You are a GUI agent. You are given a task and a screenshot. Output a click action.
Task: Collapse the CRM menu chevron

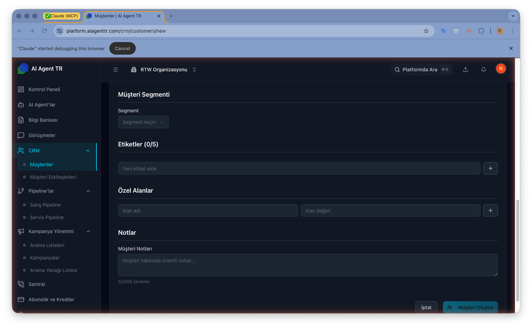click(x=88, y=151)
